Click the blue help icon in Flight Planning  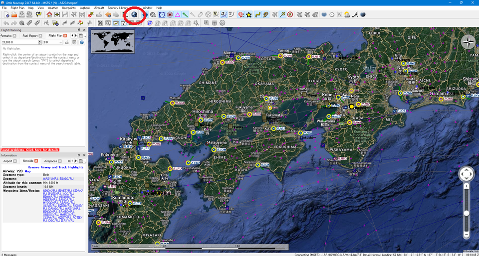pyautogui.click(x=82, y=42)
